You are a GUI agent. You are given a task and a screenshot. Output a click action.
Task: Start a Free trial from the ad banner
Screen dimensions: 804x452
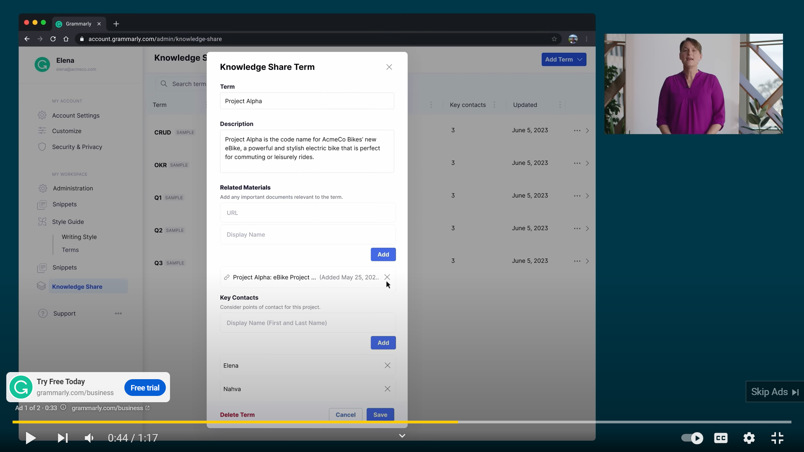tap(144, 387)
